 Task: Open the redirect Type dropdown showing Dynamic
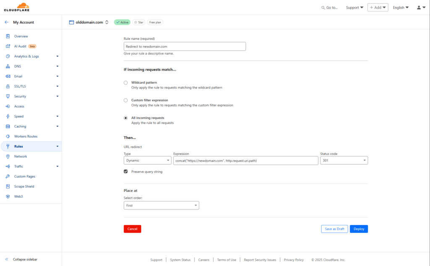147,160
